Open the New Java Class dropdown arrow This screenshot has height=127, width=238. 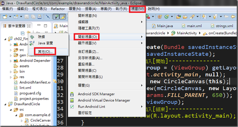click(172, 17)
